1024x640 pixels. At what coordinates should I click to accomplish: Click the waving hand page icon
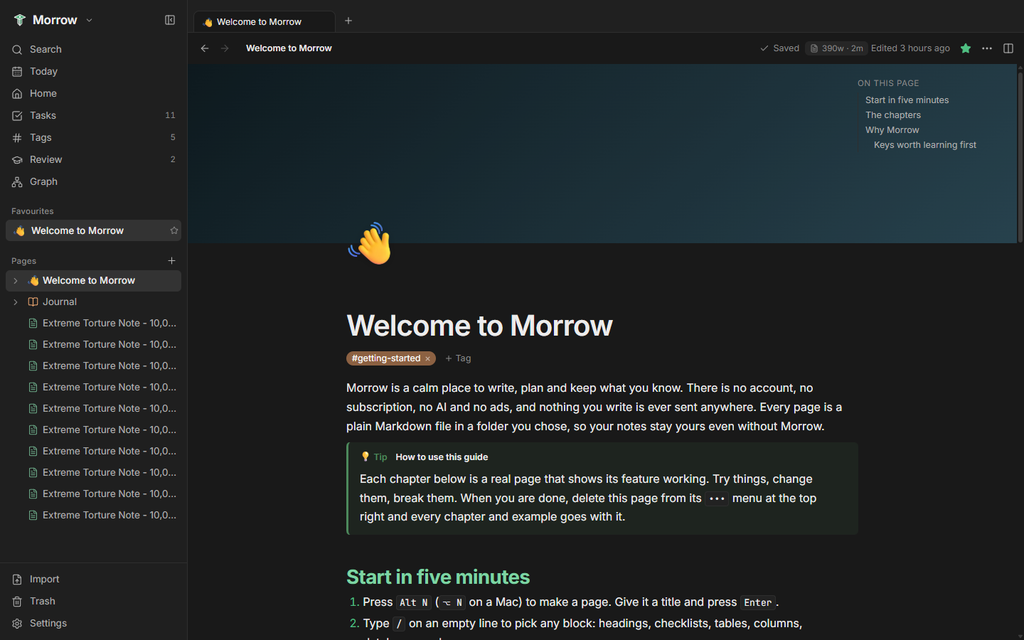click(x=370, y=244)
